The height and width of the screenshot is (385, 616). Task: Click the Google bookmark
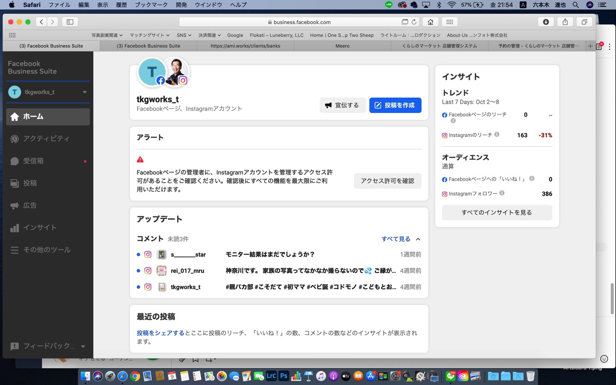click(x=235, y=35)
